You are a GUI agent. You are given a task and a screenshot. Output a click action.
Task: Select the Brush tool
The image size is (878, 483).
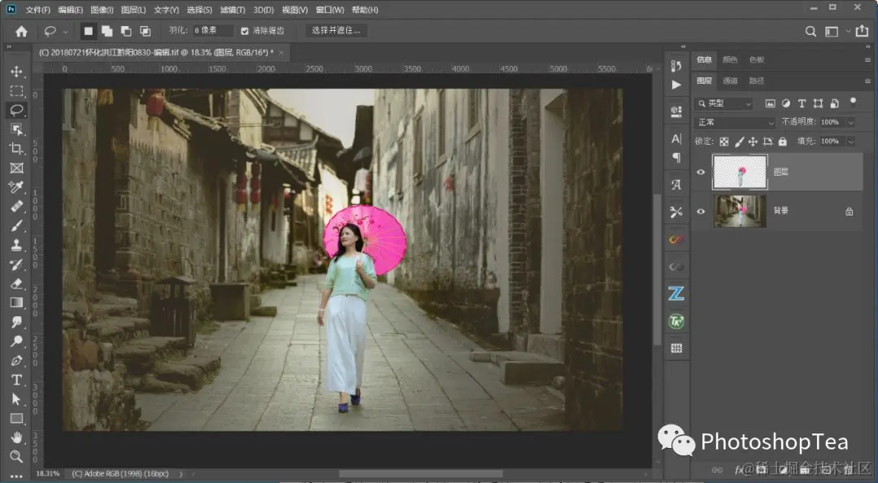pos(16,226)
